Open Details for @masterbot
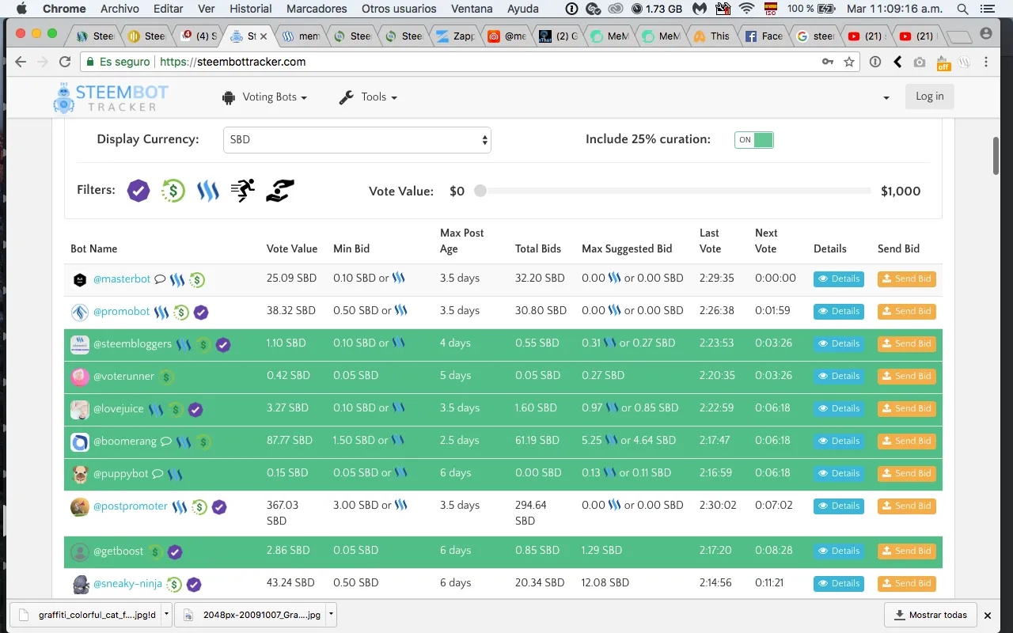 click(x=839, y=279)
